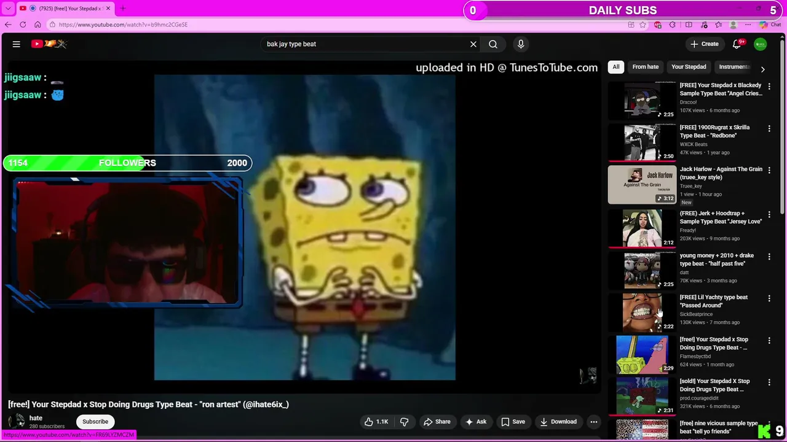Open browser settings and more menu

pos(748,25)
